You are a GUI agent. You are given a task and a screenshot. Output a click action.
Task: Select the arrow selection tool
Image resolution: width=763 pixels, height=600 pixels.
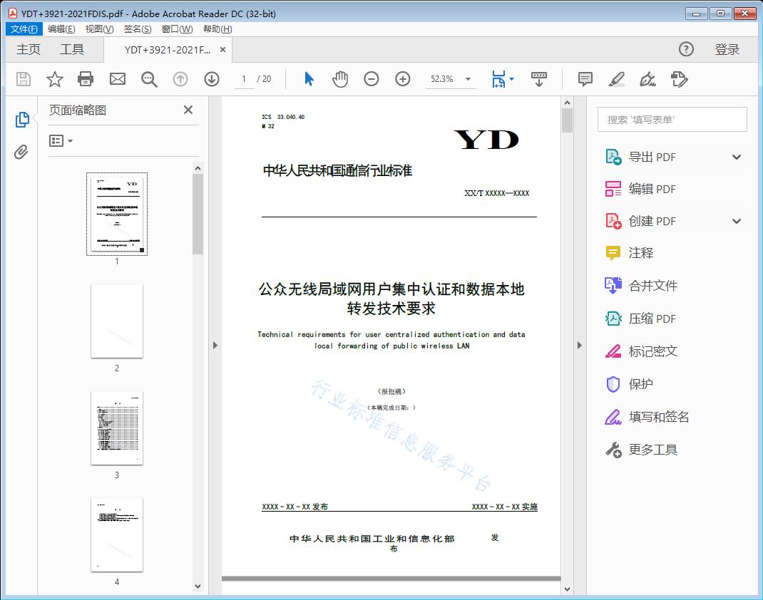coord(309,79)
